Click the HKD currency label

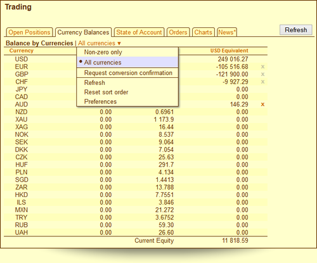click(x=22, y=195)
